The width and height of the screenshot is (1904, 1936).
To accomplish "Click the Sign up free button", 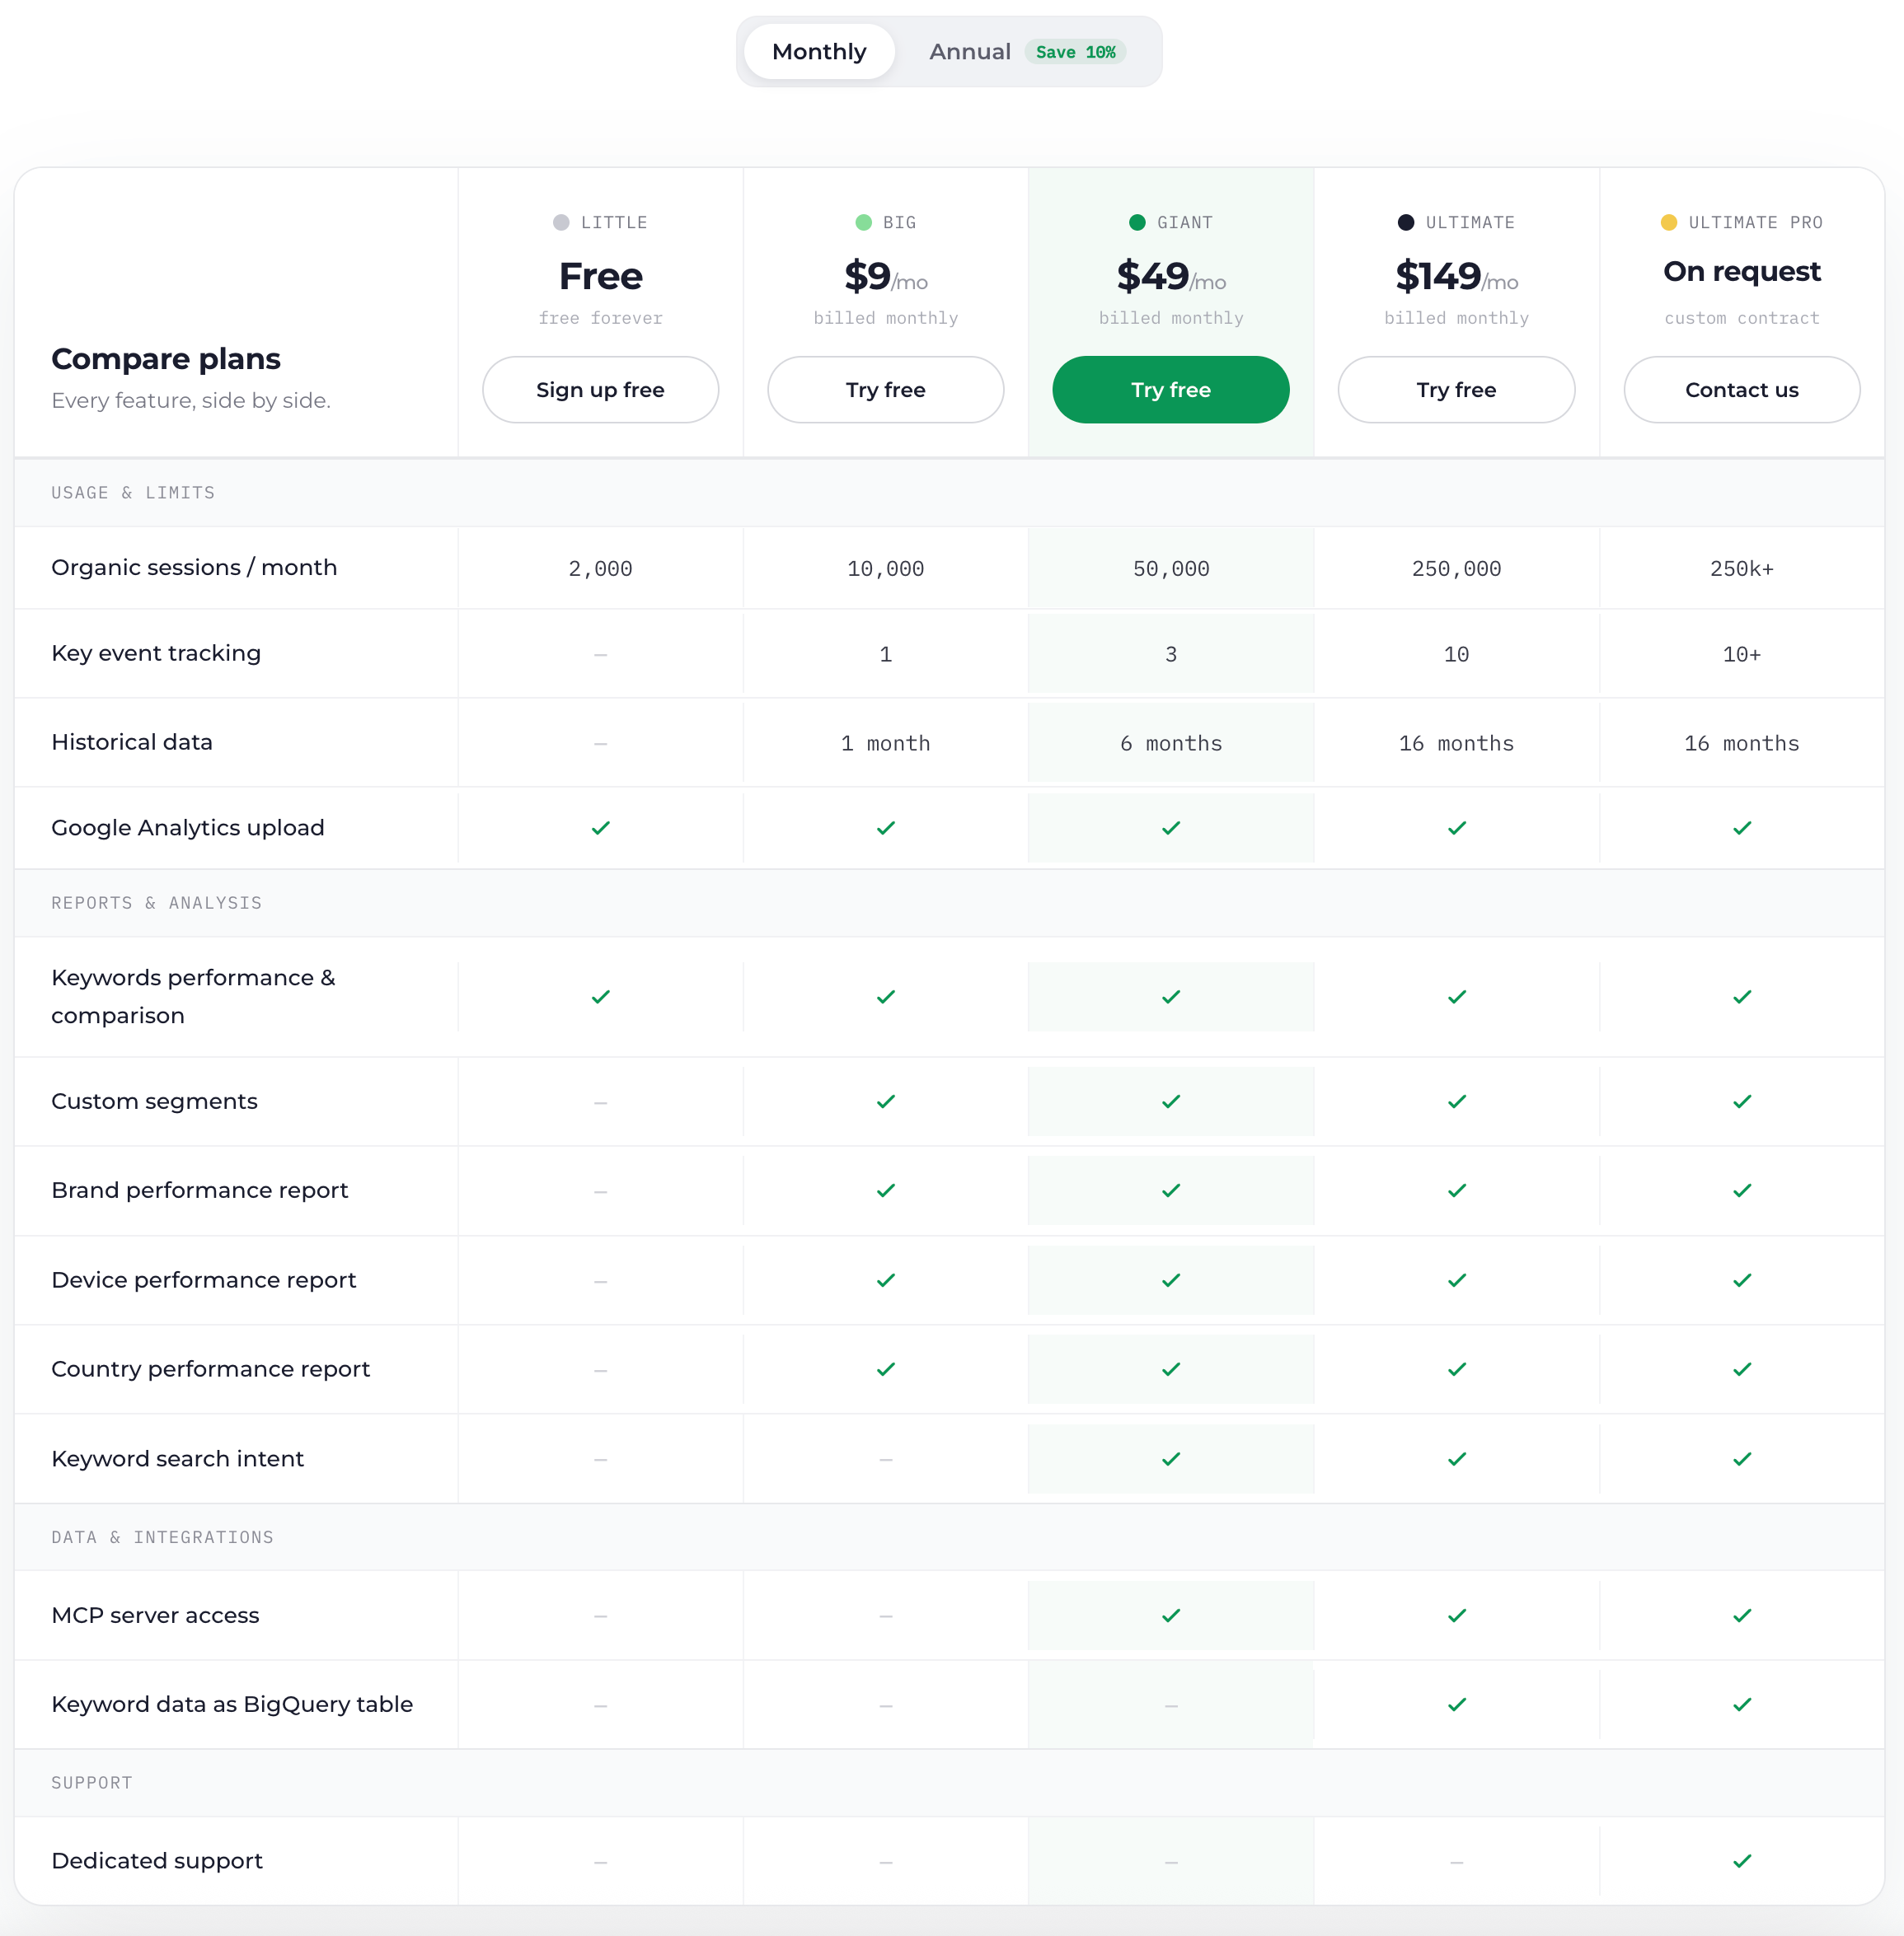I will (600, 390).
